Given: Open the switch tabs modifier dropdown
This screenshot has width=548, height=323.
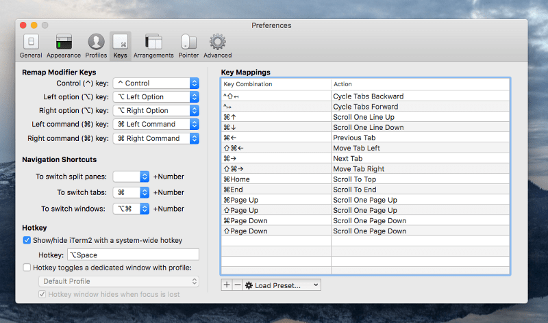Looking at the screenshot, I should (x=131, y=192).
